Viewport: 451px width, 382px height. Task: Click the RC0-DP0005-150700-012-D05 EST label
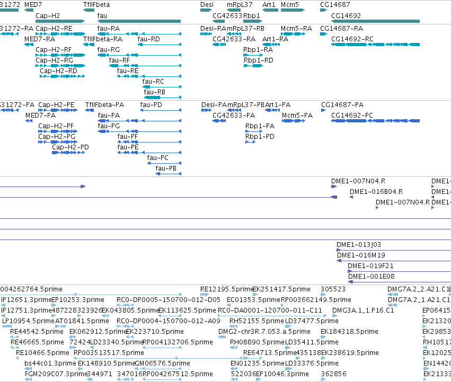click(x=169, y=300)
